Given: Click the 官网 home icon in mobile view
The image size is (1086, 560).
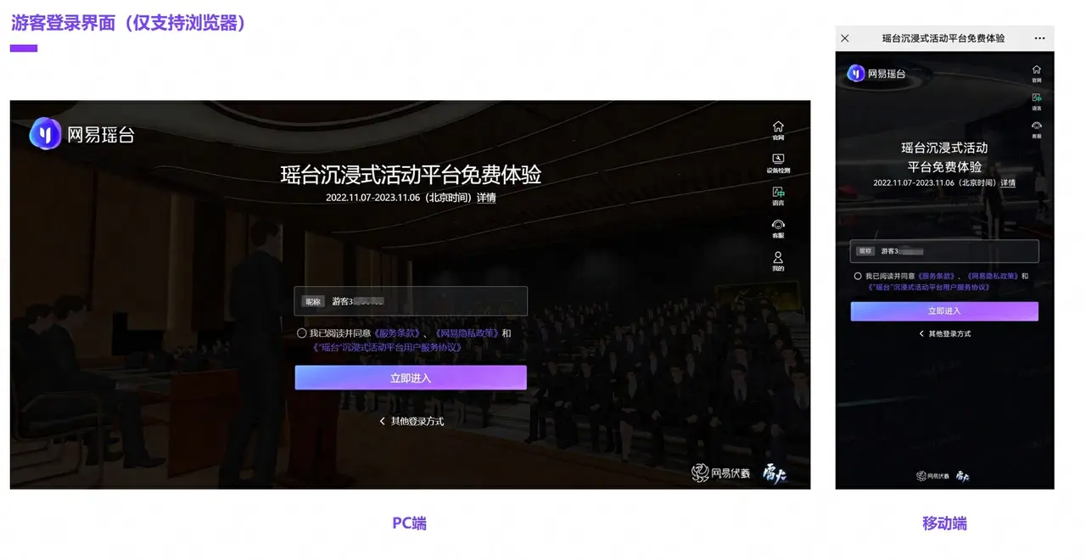Looking at the screenshot, I should 1037,73.
